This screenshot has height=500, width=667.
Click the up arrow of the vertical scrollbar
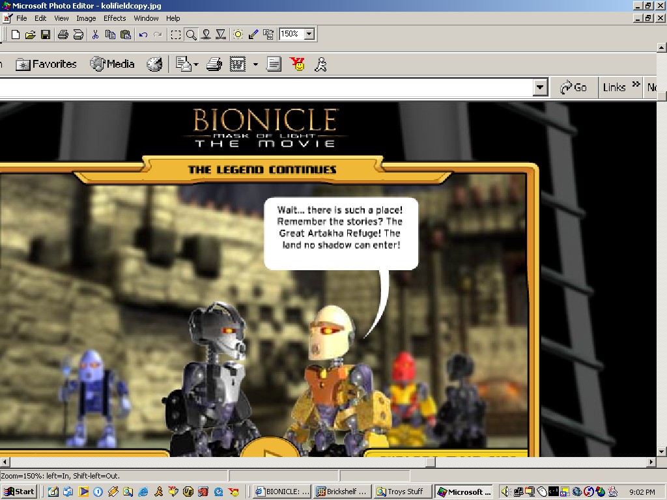coord(662,47)
